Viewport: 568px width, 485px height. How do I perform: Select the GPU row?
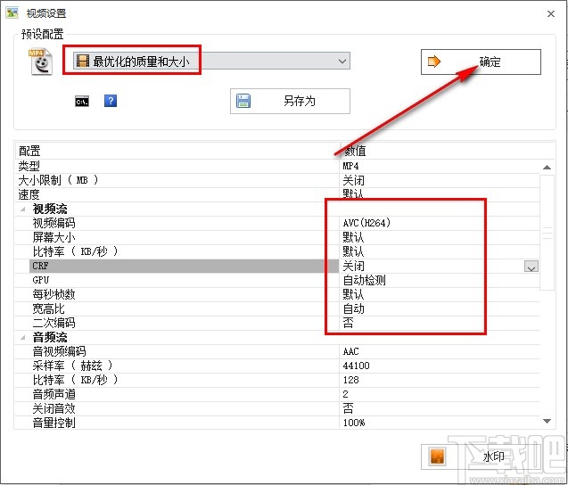[x=277, y=280]
